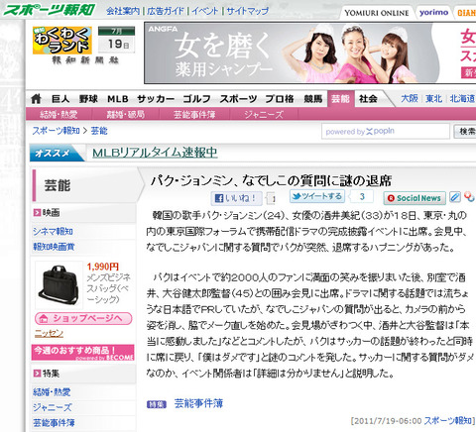
Task: Open the 競馬 navigation tab
Action: (x=313, y=98)
